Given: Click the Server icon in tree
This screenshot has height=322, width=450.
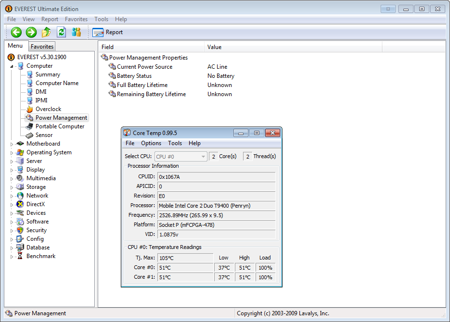Looking at the screenshot, I should coord(20,161).
